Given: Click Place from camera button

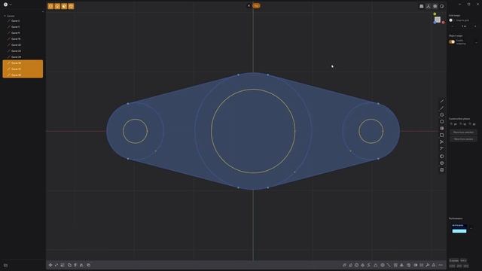Looking at the screenshot, I should (463, 139).
